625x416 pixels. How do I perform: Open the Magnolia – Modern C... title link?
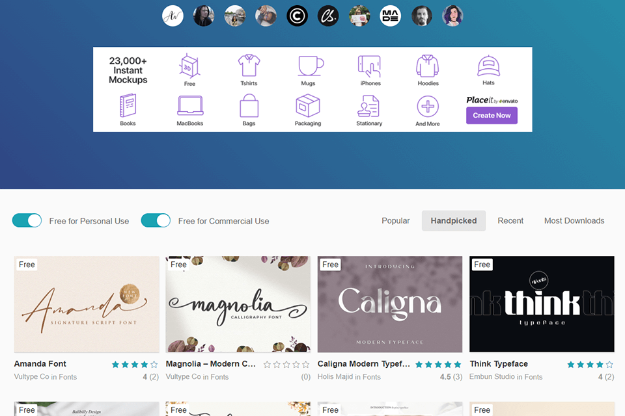pyautogui.click(x=211, y=363)
